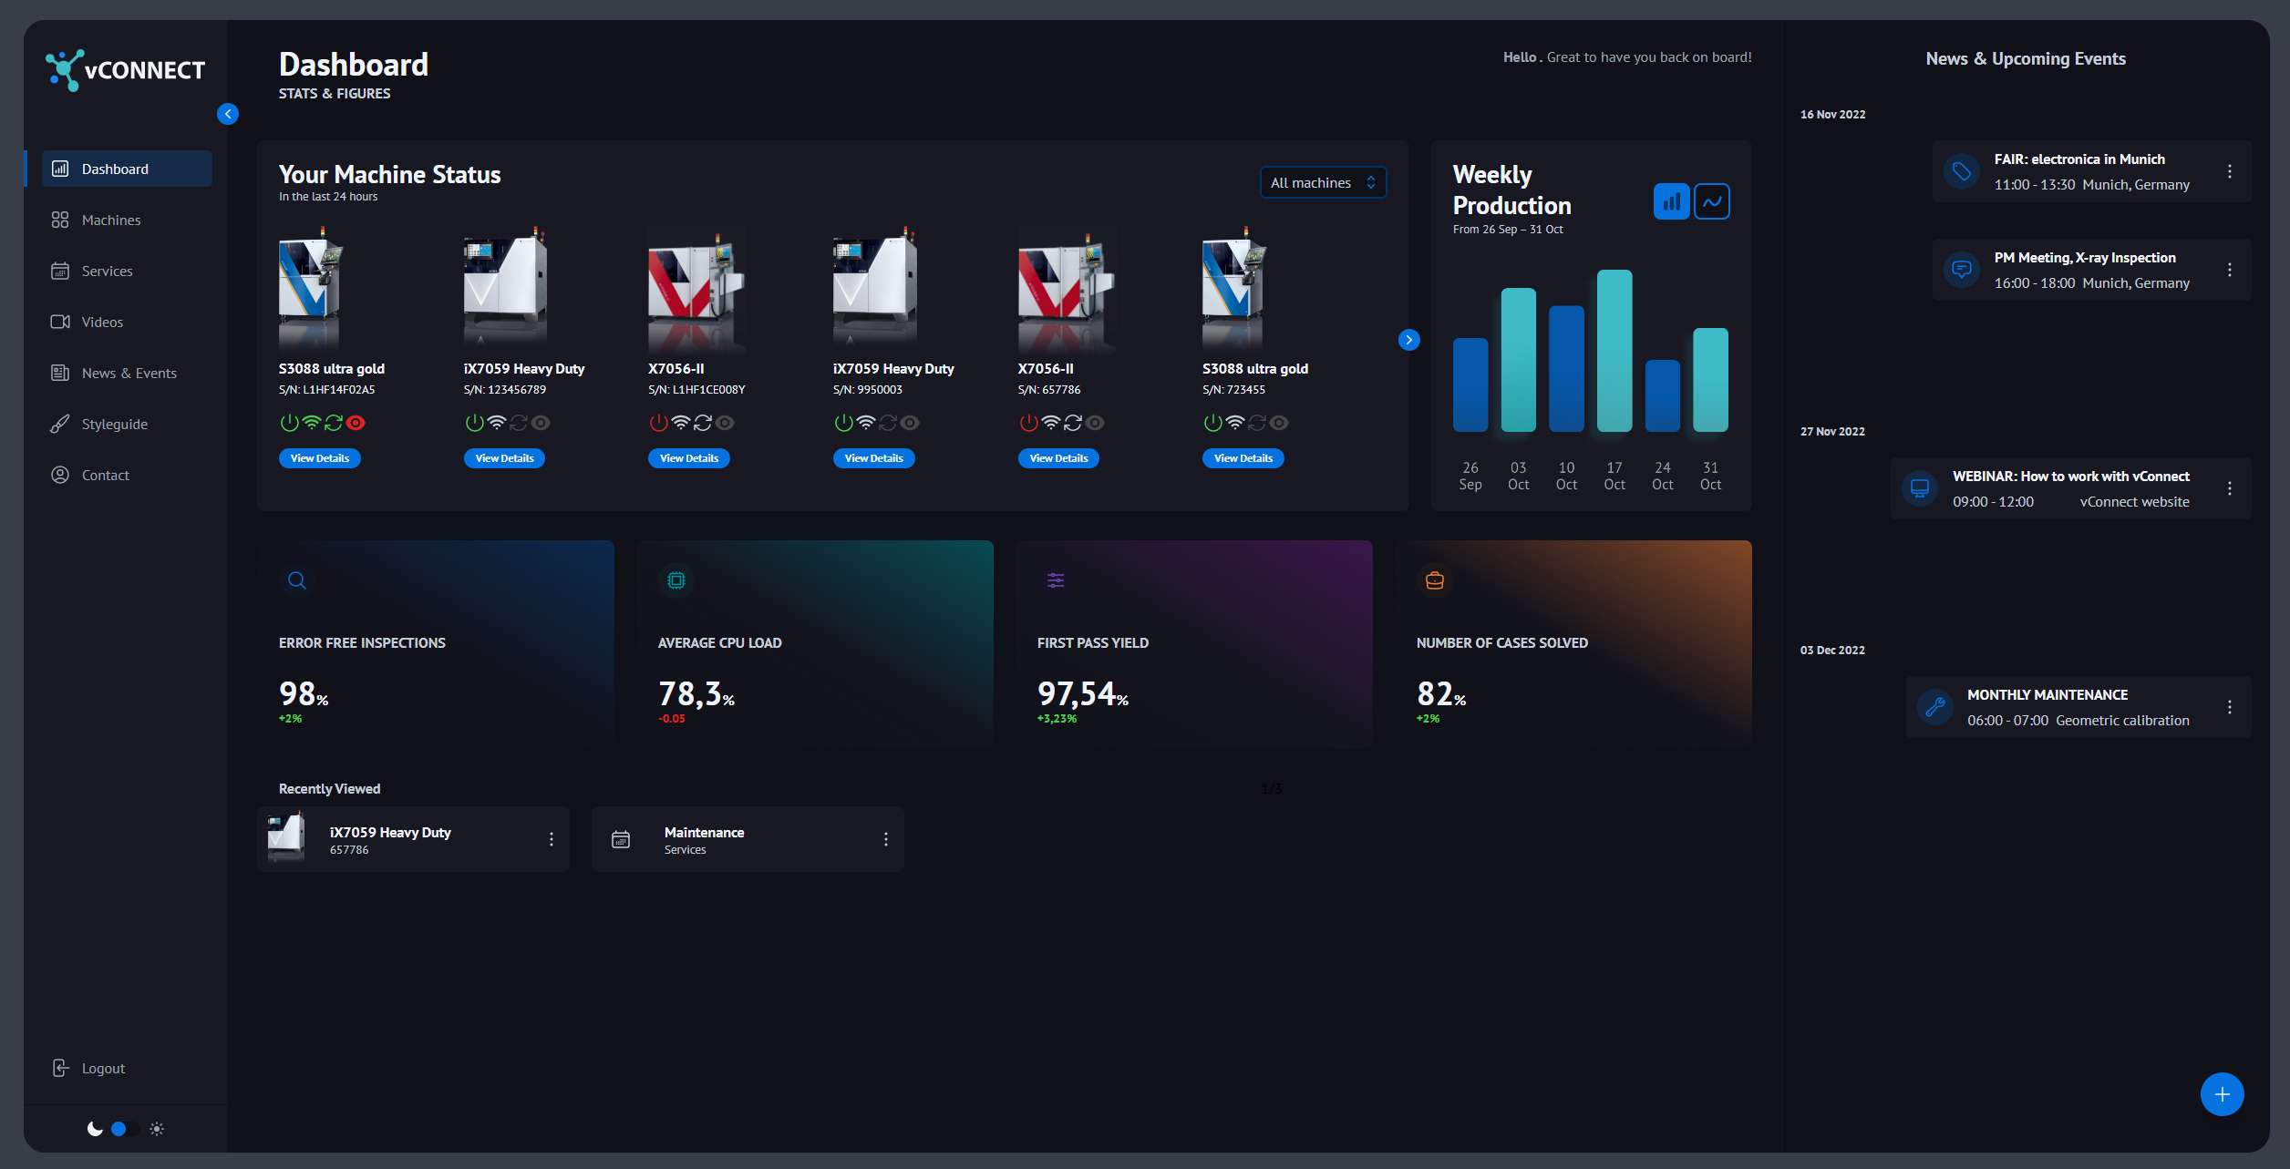Click the tallest 17 Oct production bar

(x=1614, y=351)
